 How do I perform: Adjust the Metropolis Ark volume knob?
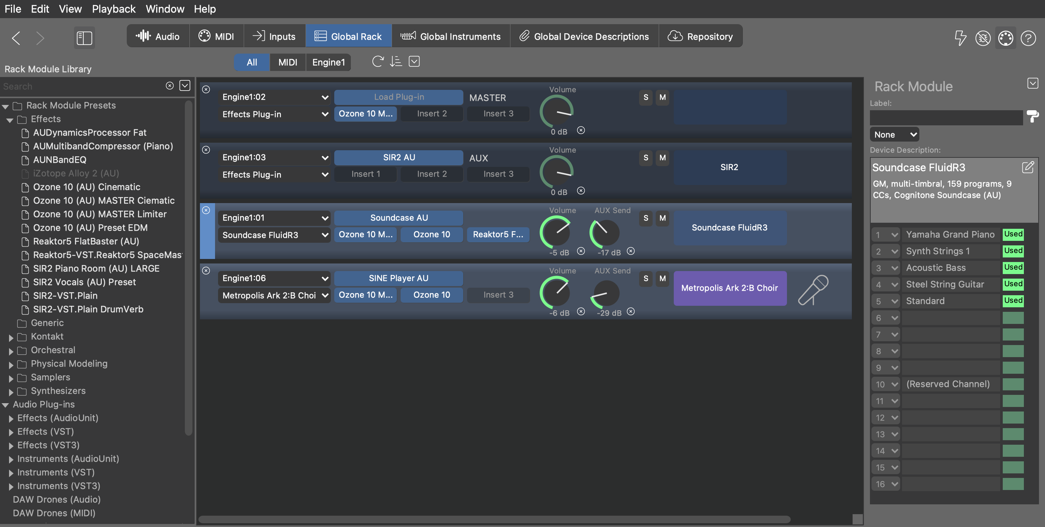click(x=555, y=293)
